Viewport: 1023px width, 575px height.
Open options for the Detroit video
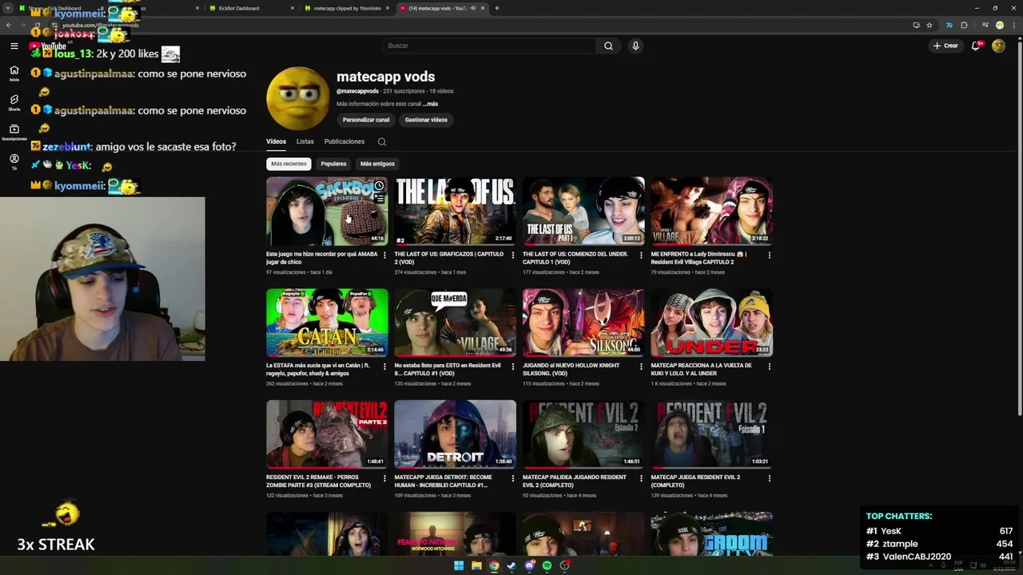point(512,478)
